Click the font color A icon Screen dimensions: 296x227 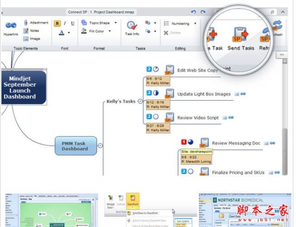(x=61, y=33)
